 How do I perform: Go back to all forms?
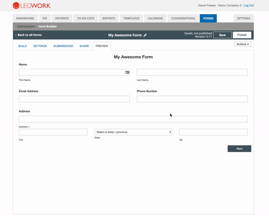pos(28,35)
